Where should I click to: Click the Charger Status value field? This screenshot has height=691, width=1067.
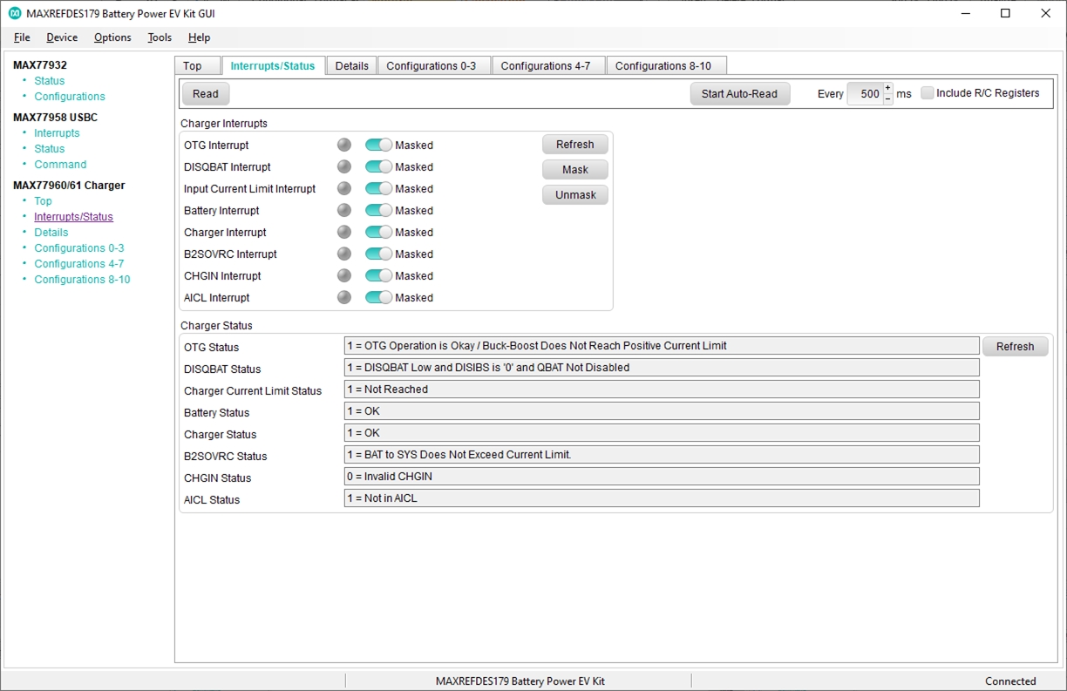[662, 433]
